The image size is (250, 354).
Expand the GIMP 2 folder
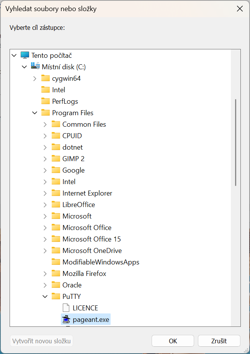pyautogui.click(x=45, y=159)
